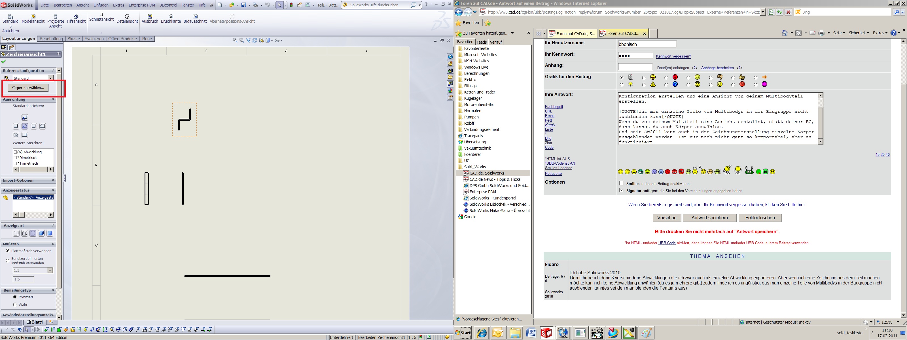Expand the Import-Optionen section

[53, 180]
